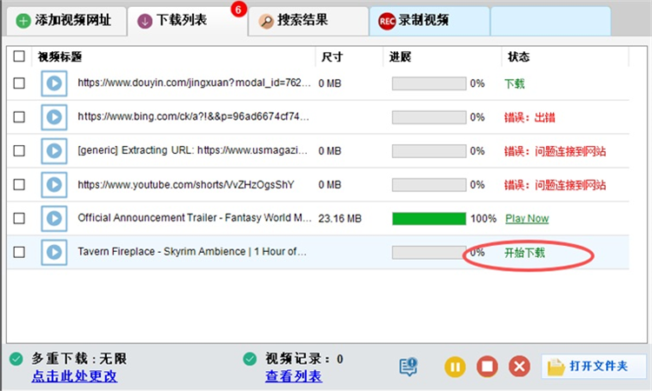
Task: Click play icon of bing.com row
Action: point(54,116)
